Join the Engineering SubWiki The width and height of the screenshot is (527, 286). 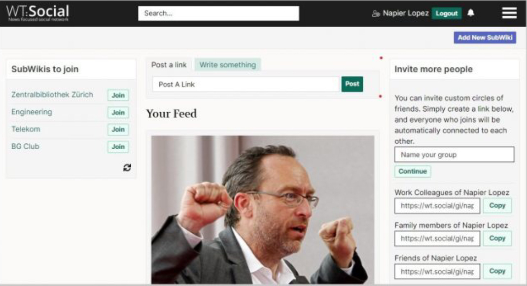[x=118, y=112]
